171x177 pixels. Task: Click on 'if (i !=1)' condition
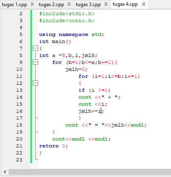click(x=94, y=90)
